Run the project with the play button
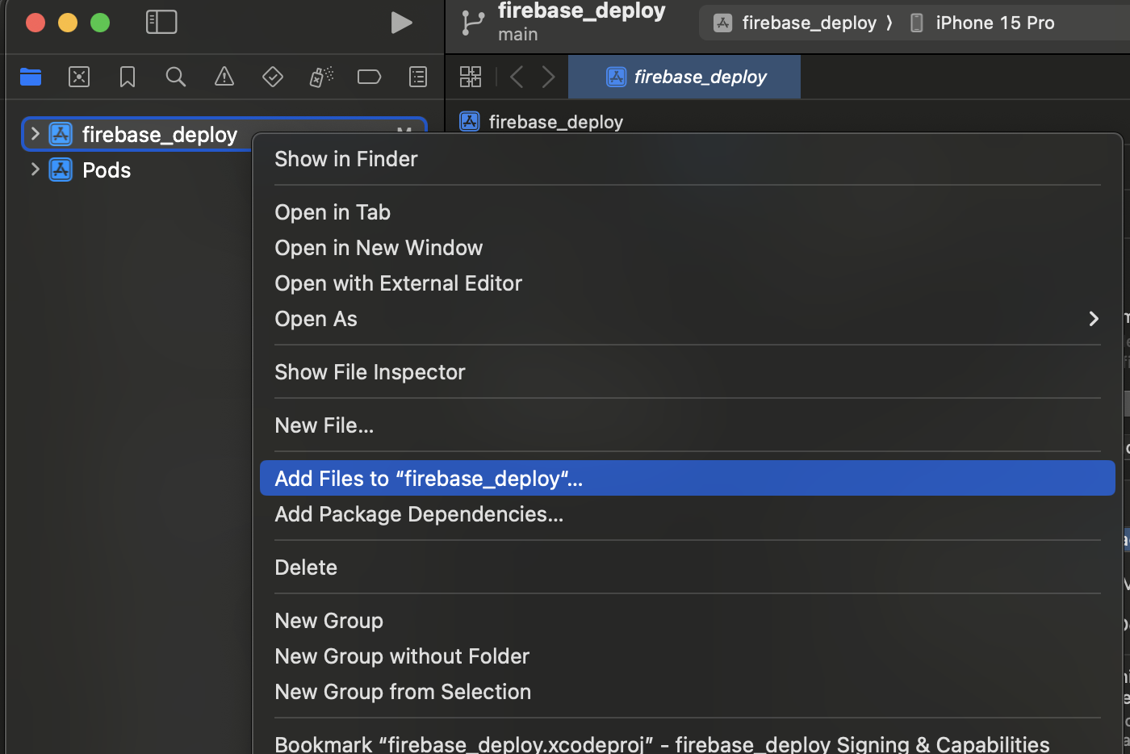The width and height of the screenshot is (1130, 754). 401,23
